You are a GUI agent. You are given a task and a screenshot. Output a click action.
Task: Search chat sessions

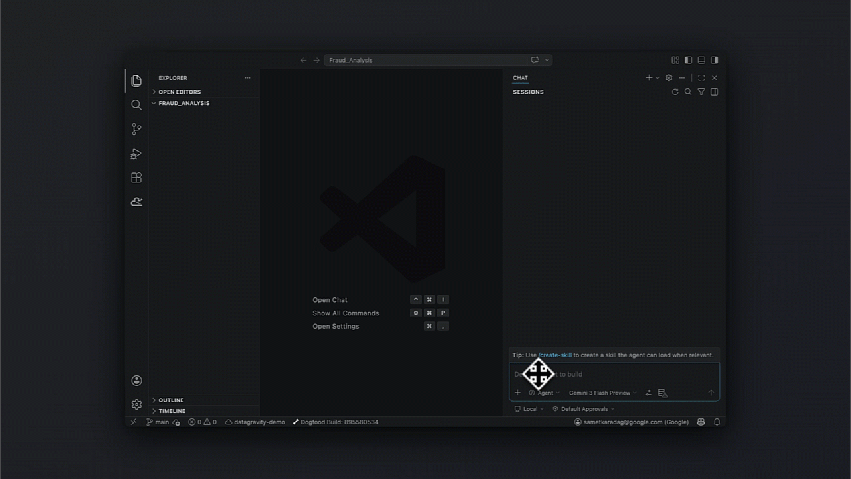(688, 92)
